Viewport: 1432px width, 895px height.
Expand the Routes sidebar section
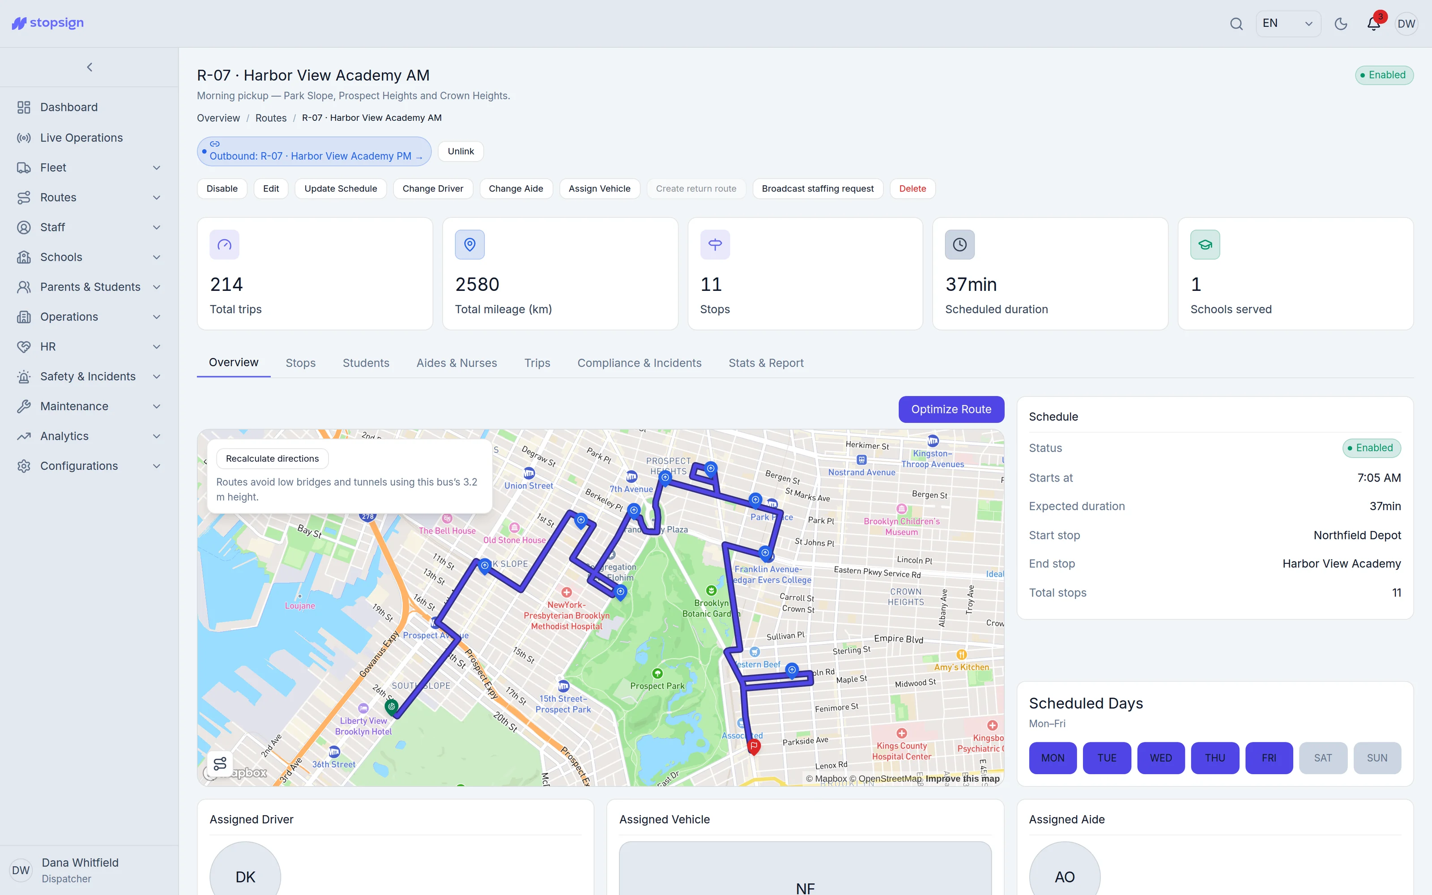pyautogui.click(x=89, y=197)
